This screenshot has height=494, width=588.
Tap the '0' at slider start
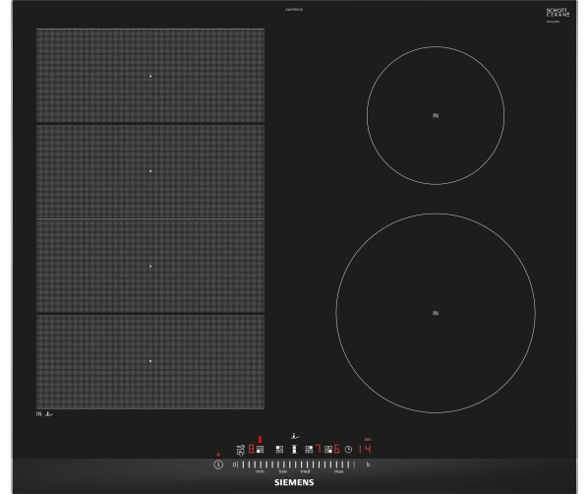pyautogui.click(x=234, y=464)
